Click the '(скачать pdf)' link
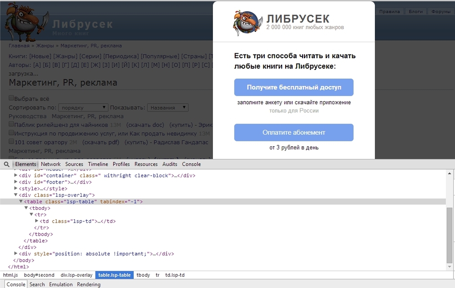 click(x=101, y=142)
